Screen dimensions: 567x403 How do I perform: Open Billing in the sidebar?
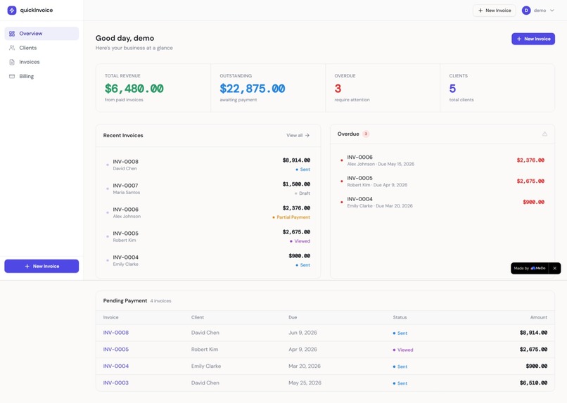point(42,76)
